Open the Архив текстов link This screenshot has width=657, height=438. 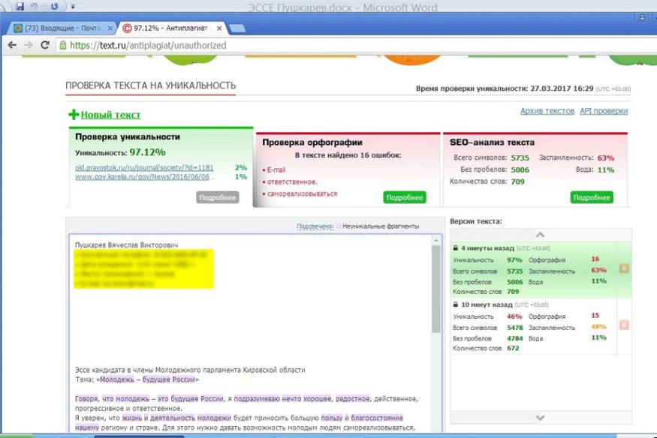click(x=547, y=111)
